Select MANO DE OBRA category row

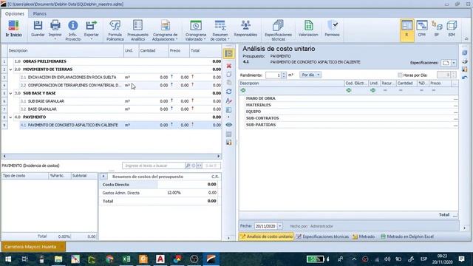pos(352,98)
